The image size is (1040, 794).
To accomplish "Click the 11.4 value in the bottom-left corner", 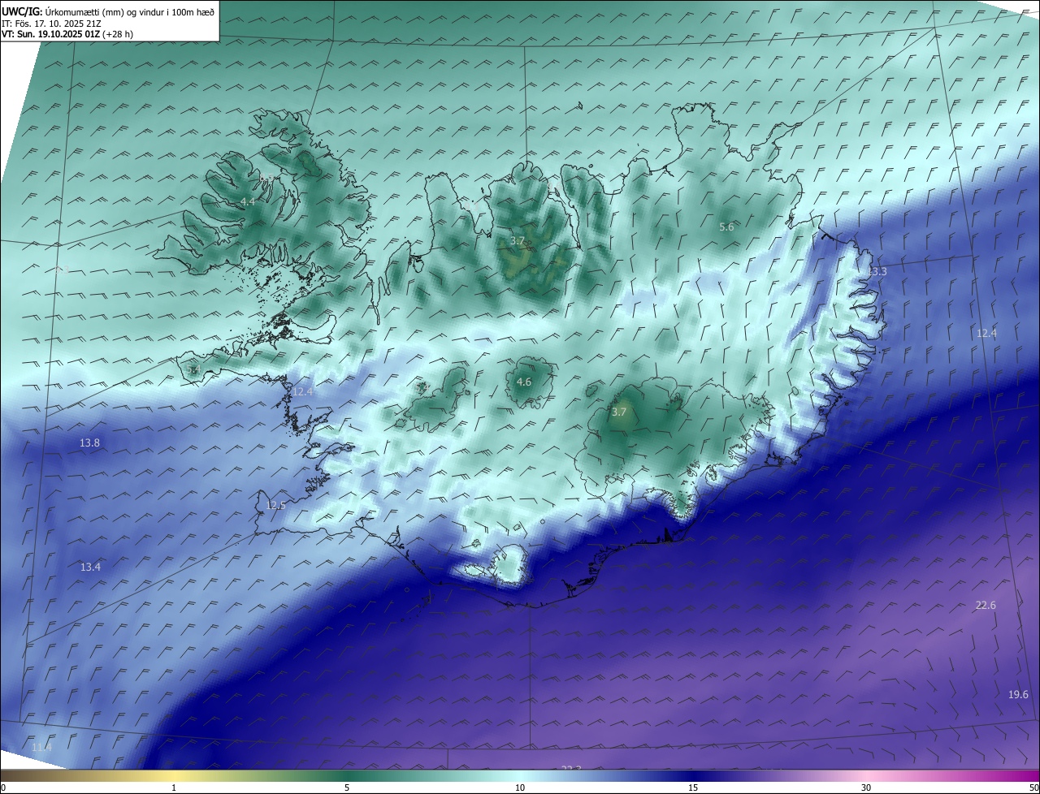I will point(41,747).
